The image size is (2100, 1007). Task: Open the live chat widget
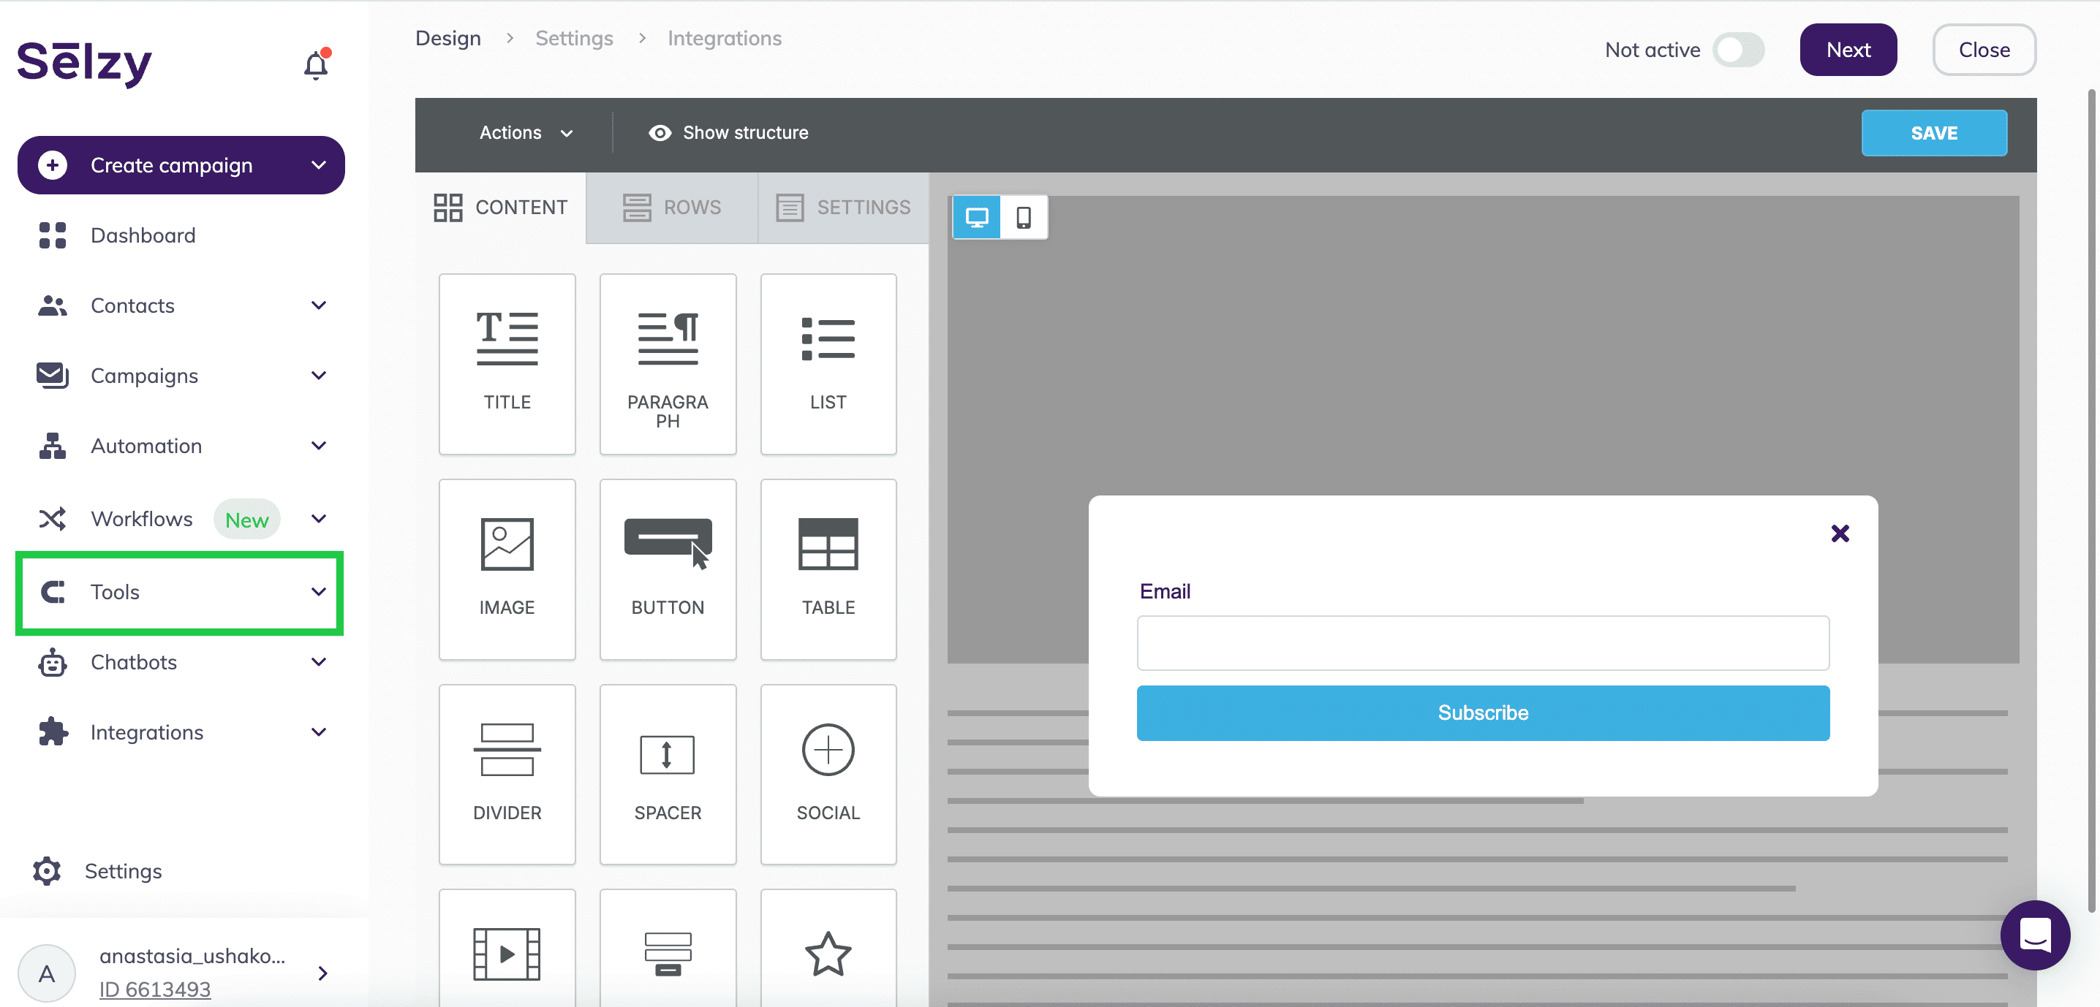[x=2035, y=935]
